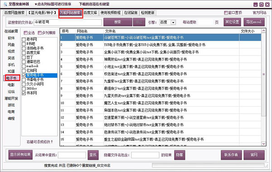Click scroll-up arrow of results list
The height and width of the screenshot is (172, 272).
point(264,31)
